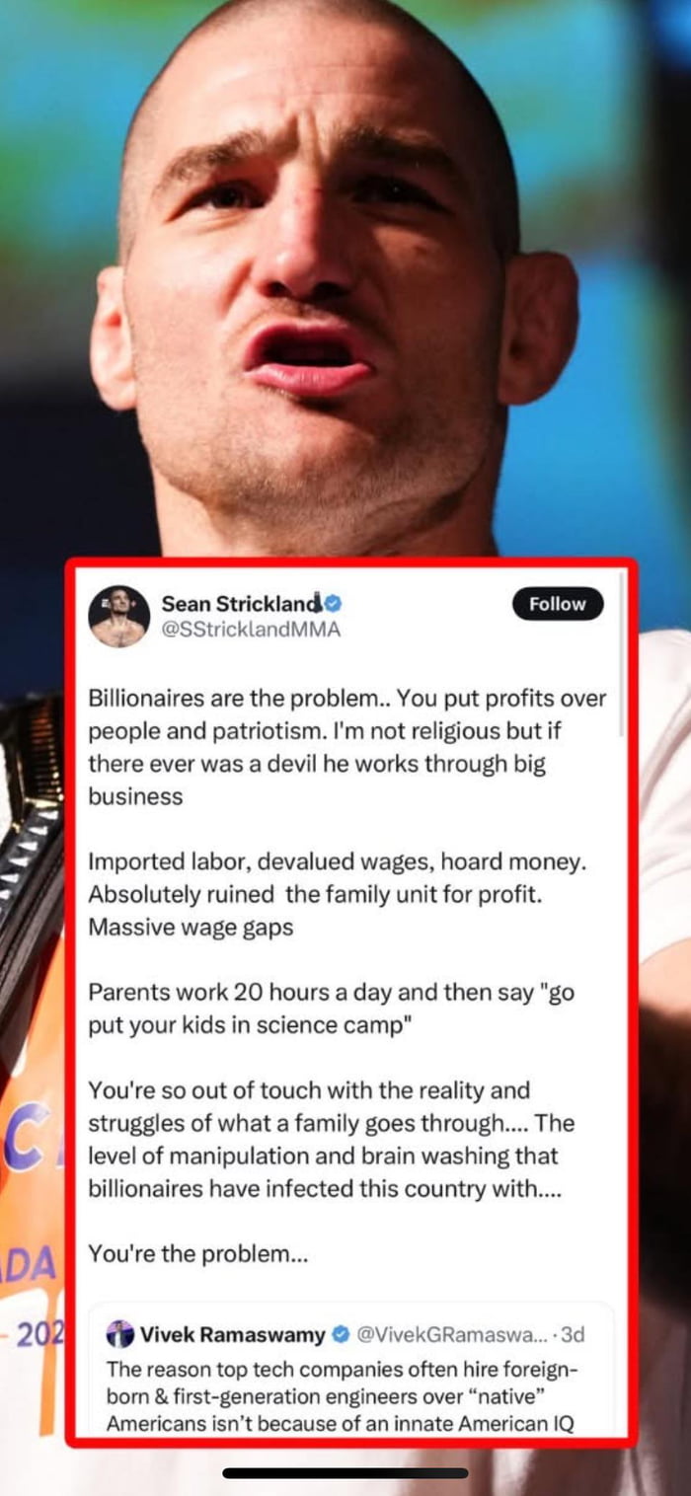Tap the 3d timestamp on quoted tweet
The height and width of the screenshot is (1496, 691).
click(x=571, y=1334)
